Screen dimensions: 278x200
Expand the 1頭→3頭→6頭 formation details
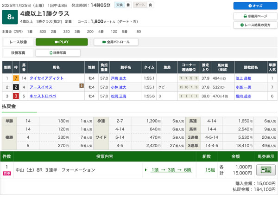(171, 170)
